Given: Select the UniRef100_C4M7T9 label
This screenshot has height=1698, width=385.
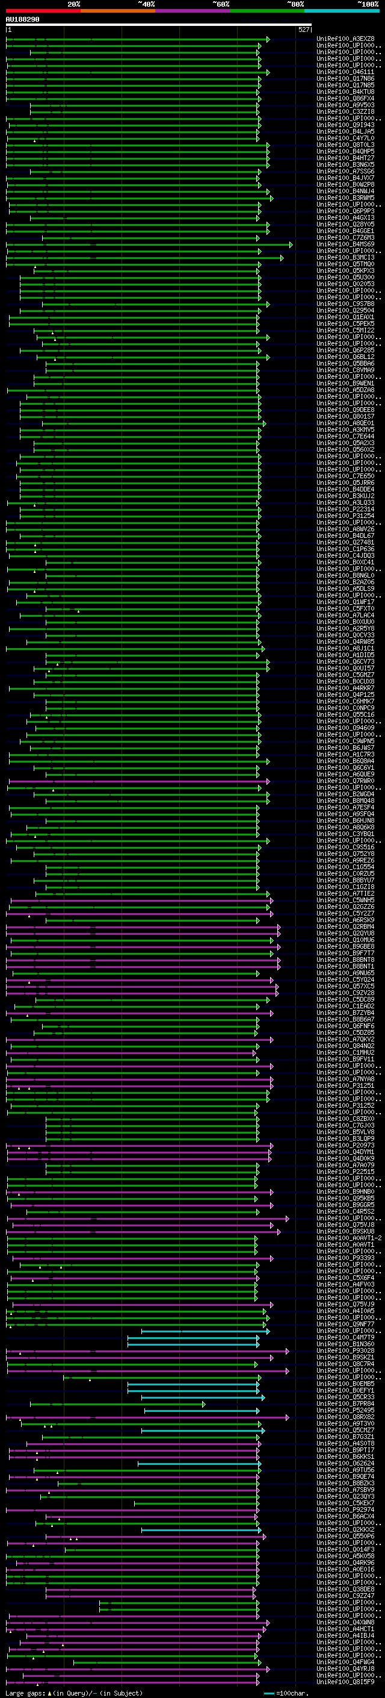Looking at the screenshot, I should (x=345, y=1337).
